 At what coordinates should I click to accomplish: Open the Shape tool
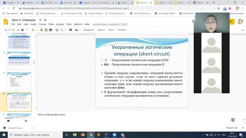(57, 30)
